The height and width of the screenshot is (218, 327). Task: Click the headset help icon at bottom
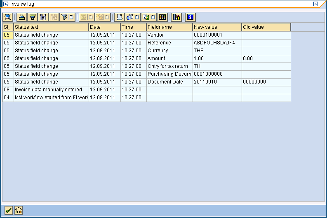19,211
